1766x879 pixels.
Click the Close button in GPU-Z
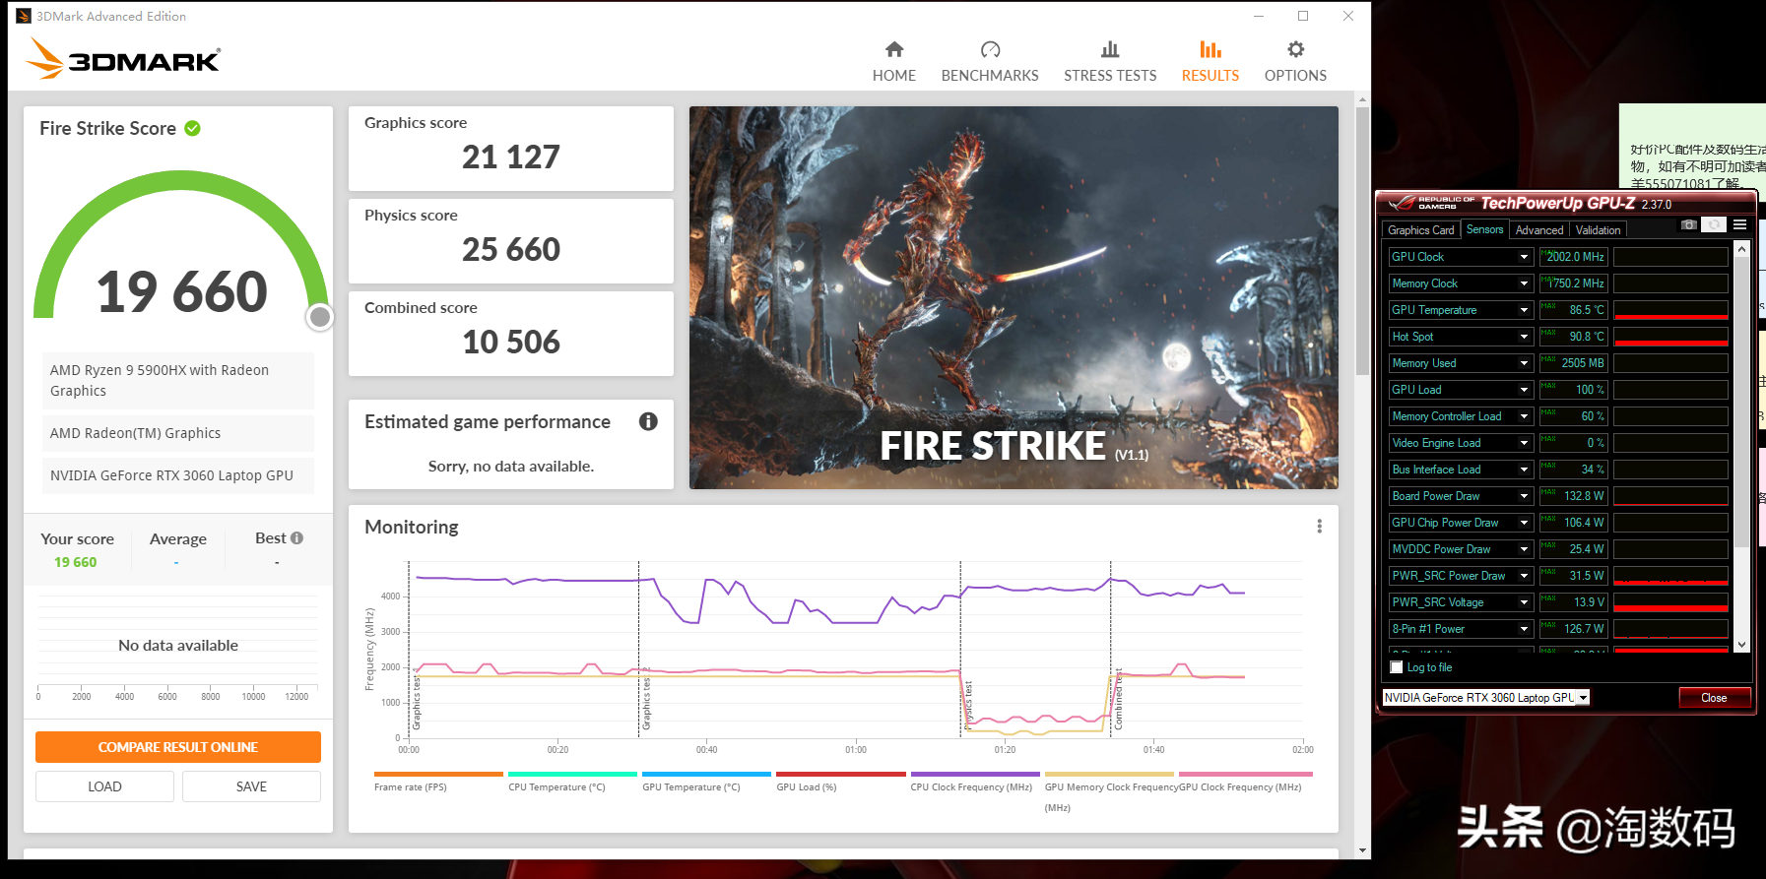pyautogui.click(x=1714, y=698)
